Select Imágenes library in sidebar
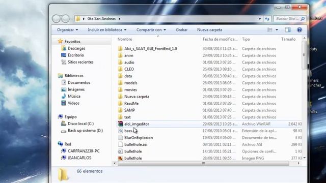The width and height of the screenshot is (326, 183). coord(76,89)
